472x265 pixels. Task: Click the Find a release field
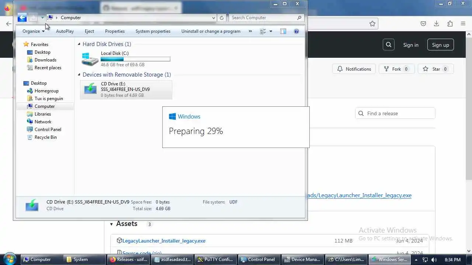[395, 113]
